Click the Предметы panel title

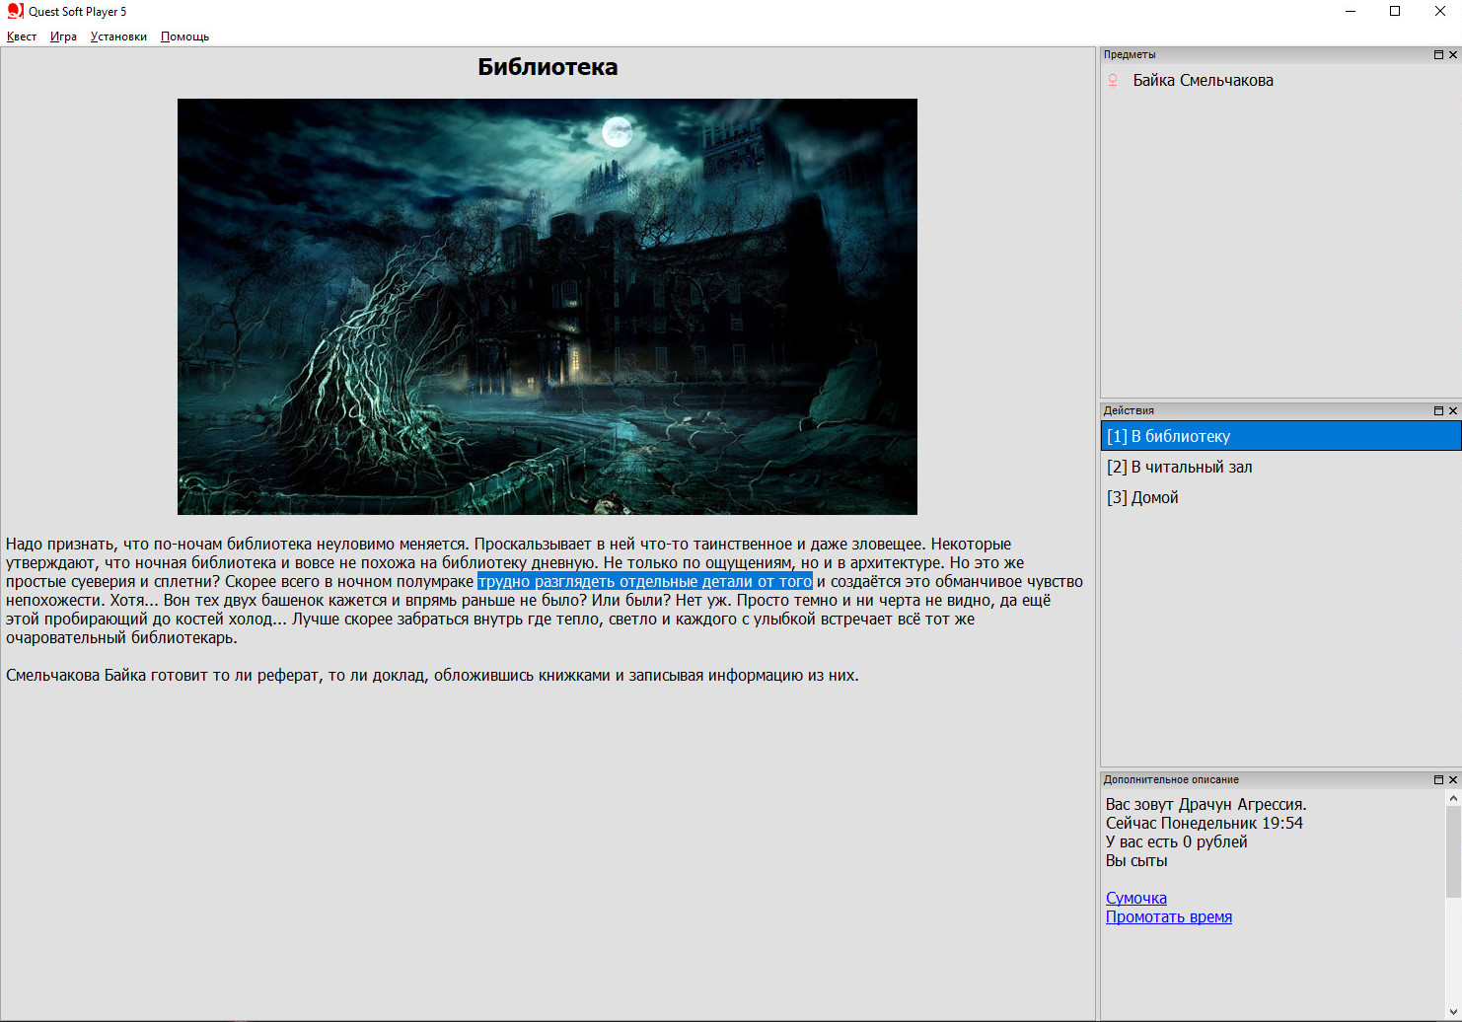1130,55
